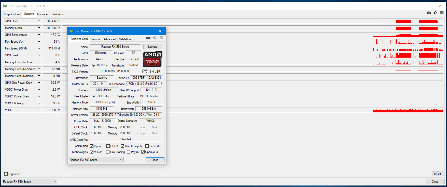The height and width of the screenshot is (187, 447).
Task: Select Graphics Card tab in Sensors window
Action: pos(12,14)
